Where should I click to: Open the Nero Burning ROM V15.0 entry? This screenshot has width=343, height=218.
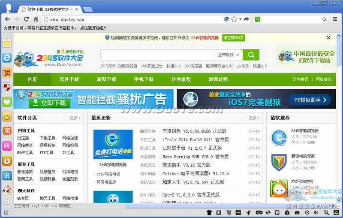[196, 157]
